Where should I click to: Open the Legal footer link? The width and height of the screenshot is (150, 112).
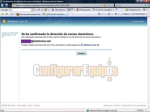point(30,105)
